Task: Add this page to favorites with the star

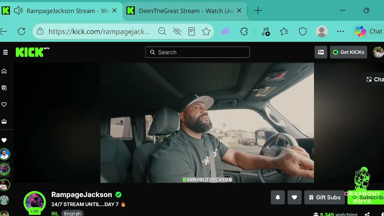Action: click(x=206, y=31)
